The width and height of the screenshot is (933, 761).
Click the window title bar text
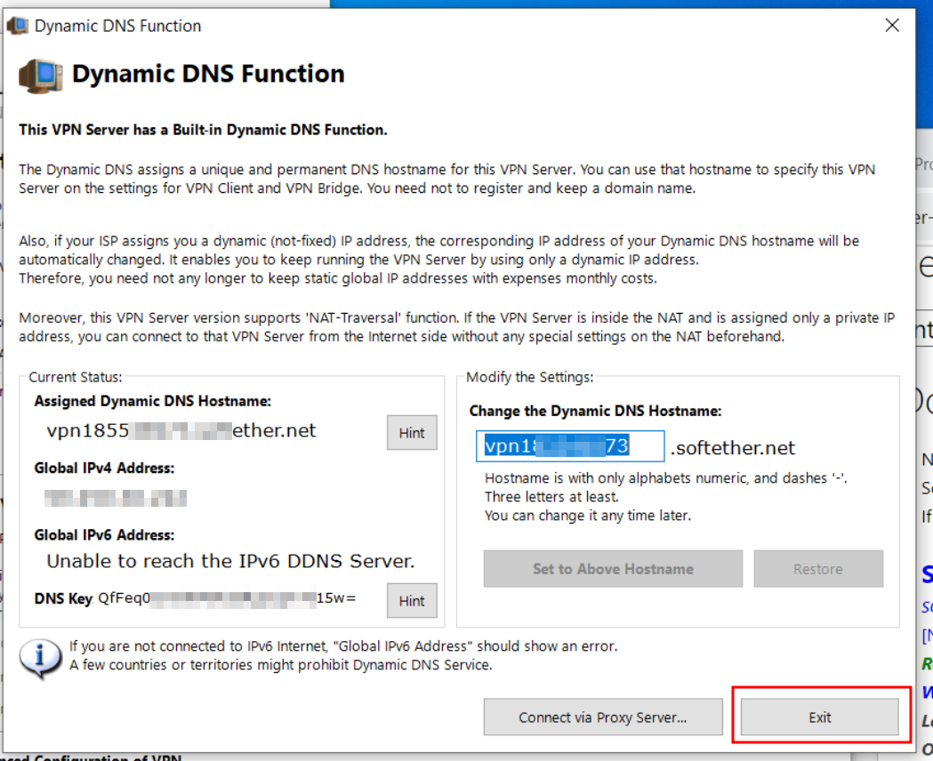click(117, 26)
